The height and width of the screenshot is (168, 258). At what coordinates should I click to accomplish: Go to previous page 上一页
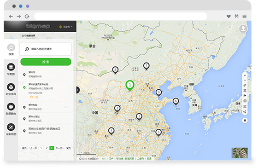[33, 148]
